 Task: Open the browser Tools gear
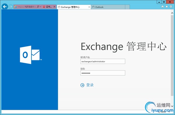pos(171,7)
